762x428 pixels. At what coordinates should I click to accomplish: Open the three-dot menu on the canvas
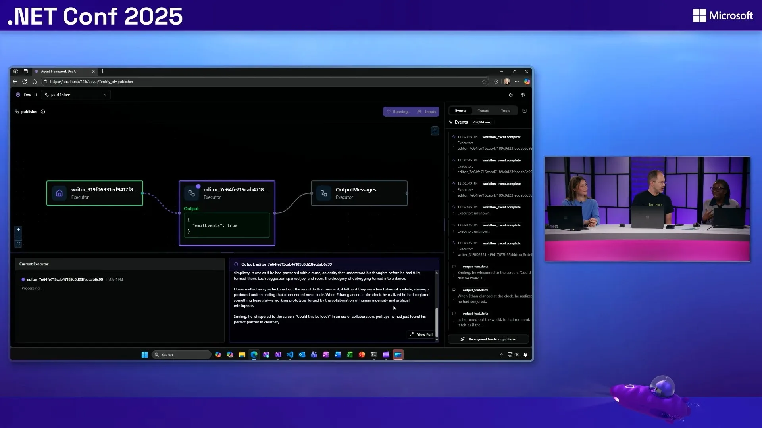coord(435,131)
